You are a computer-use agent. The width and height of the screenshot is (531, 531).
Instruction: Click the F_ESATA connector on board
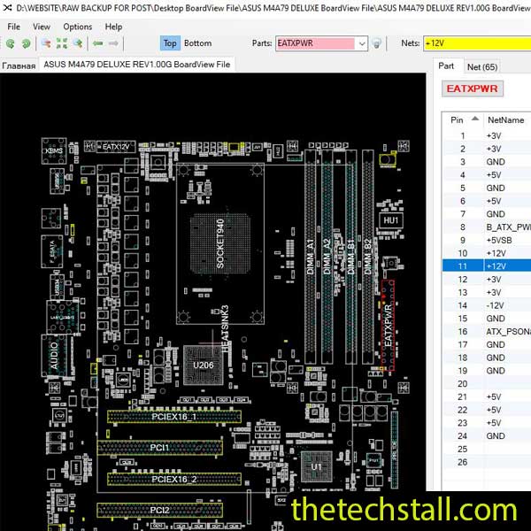(x=52, y=251)
